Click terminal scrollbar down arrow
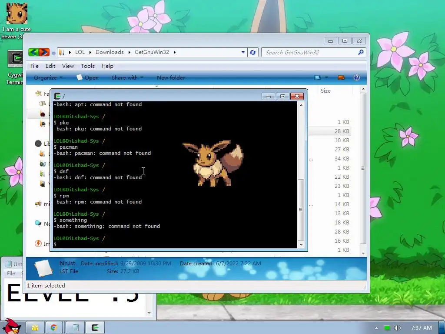 [x=301, y=244]
